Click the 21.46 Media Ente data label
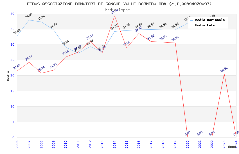Viewport: 239px width, 154px height. point(17,67)
